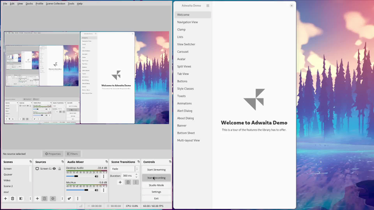Open Mic/Aux options three-dots menu

pyautogui.click(x=103, y=190)
